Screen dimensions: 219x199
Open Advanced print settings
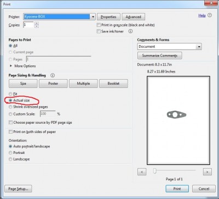tap(134, 16)
